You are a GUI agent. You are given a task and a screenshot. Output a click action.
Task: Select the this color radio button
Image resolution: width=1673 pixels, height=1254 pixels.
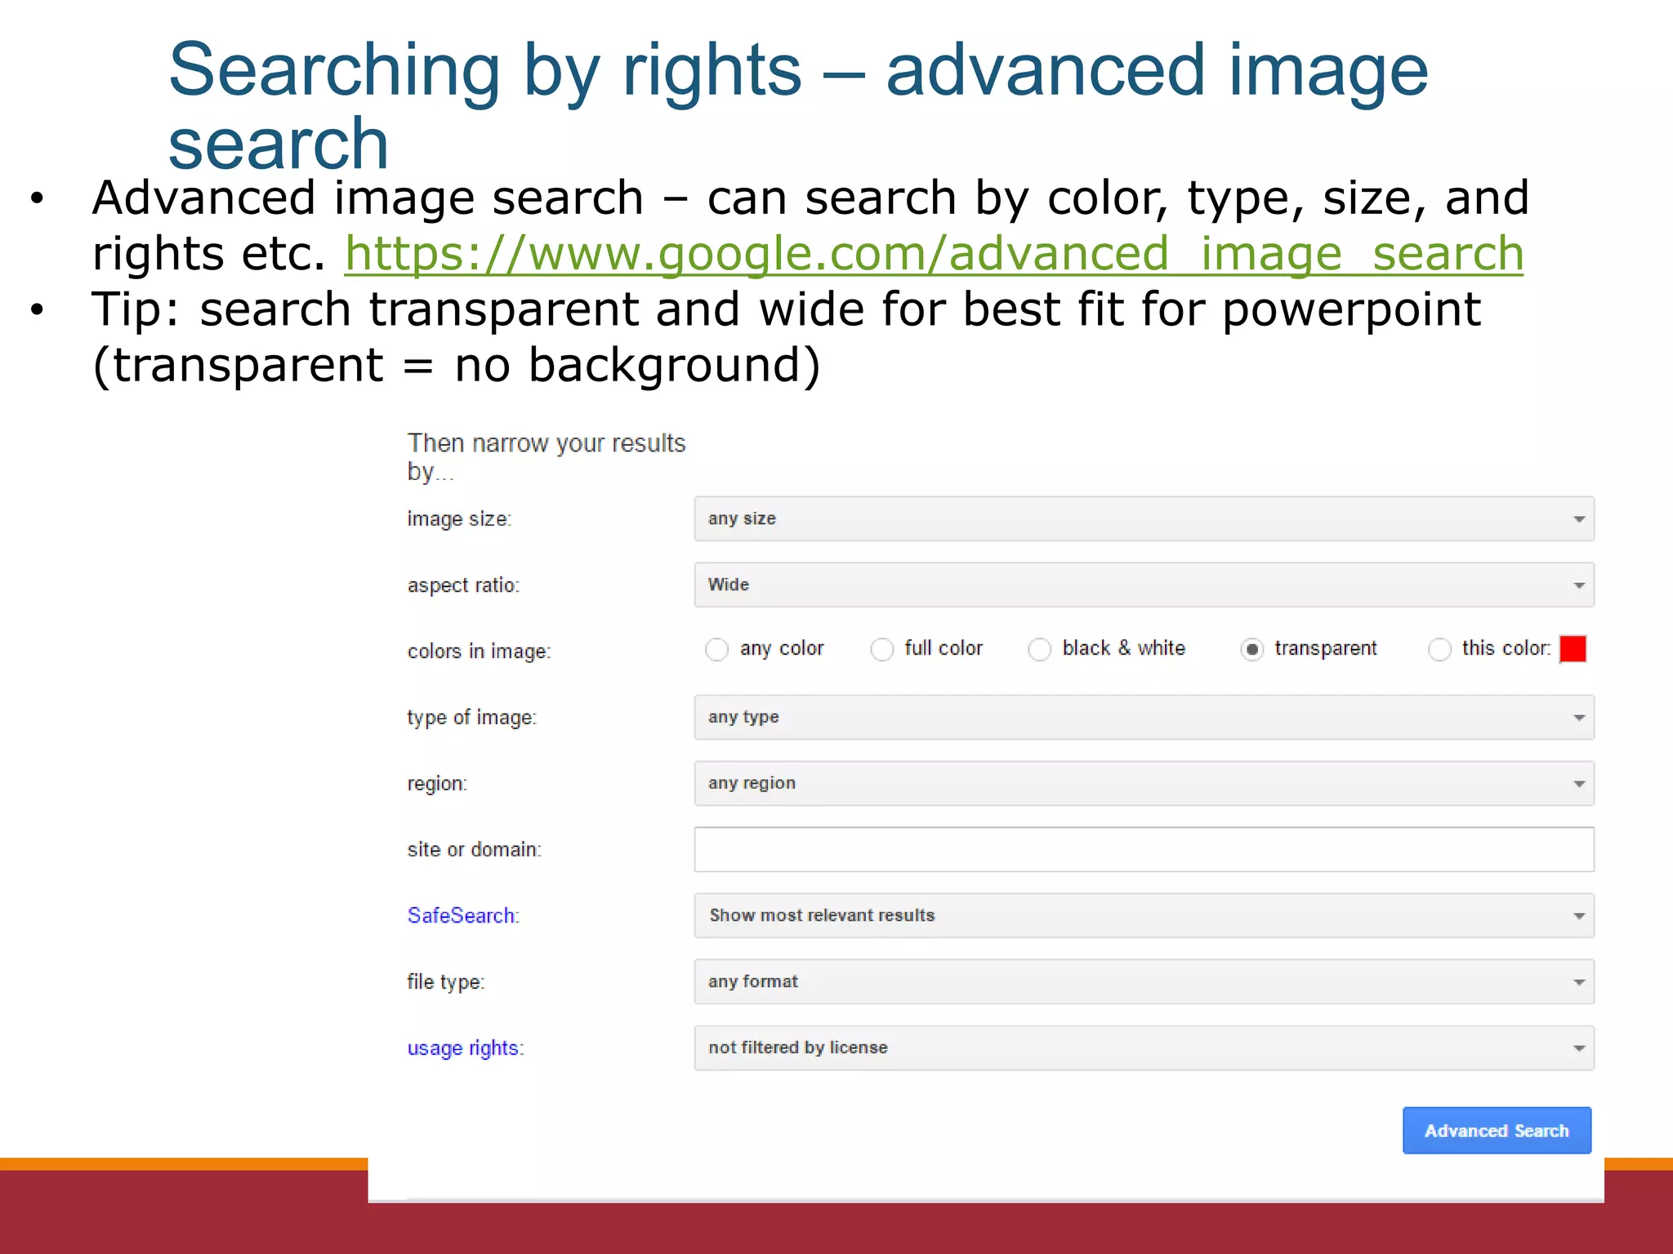(1439, 649)
